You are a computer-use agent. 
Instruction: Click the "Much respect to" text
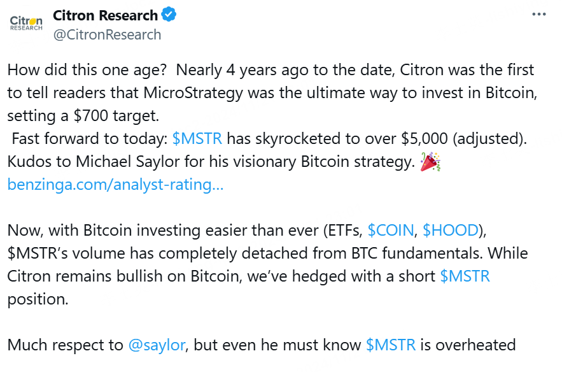[65, 345]
